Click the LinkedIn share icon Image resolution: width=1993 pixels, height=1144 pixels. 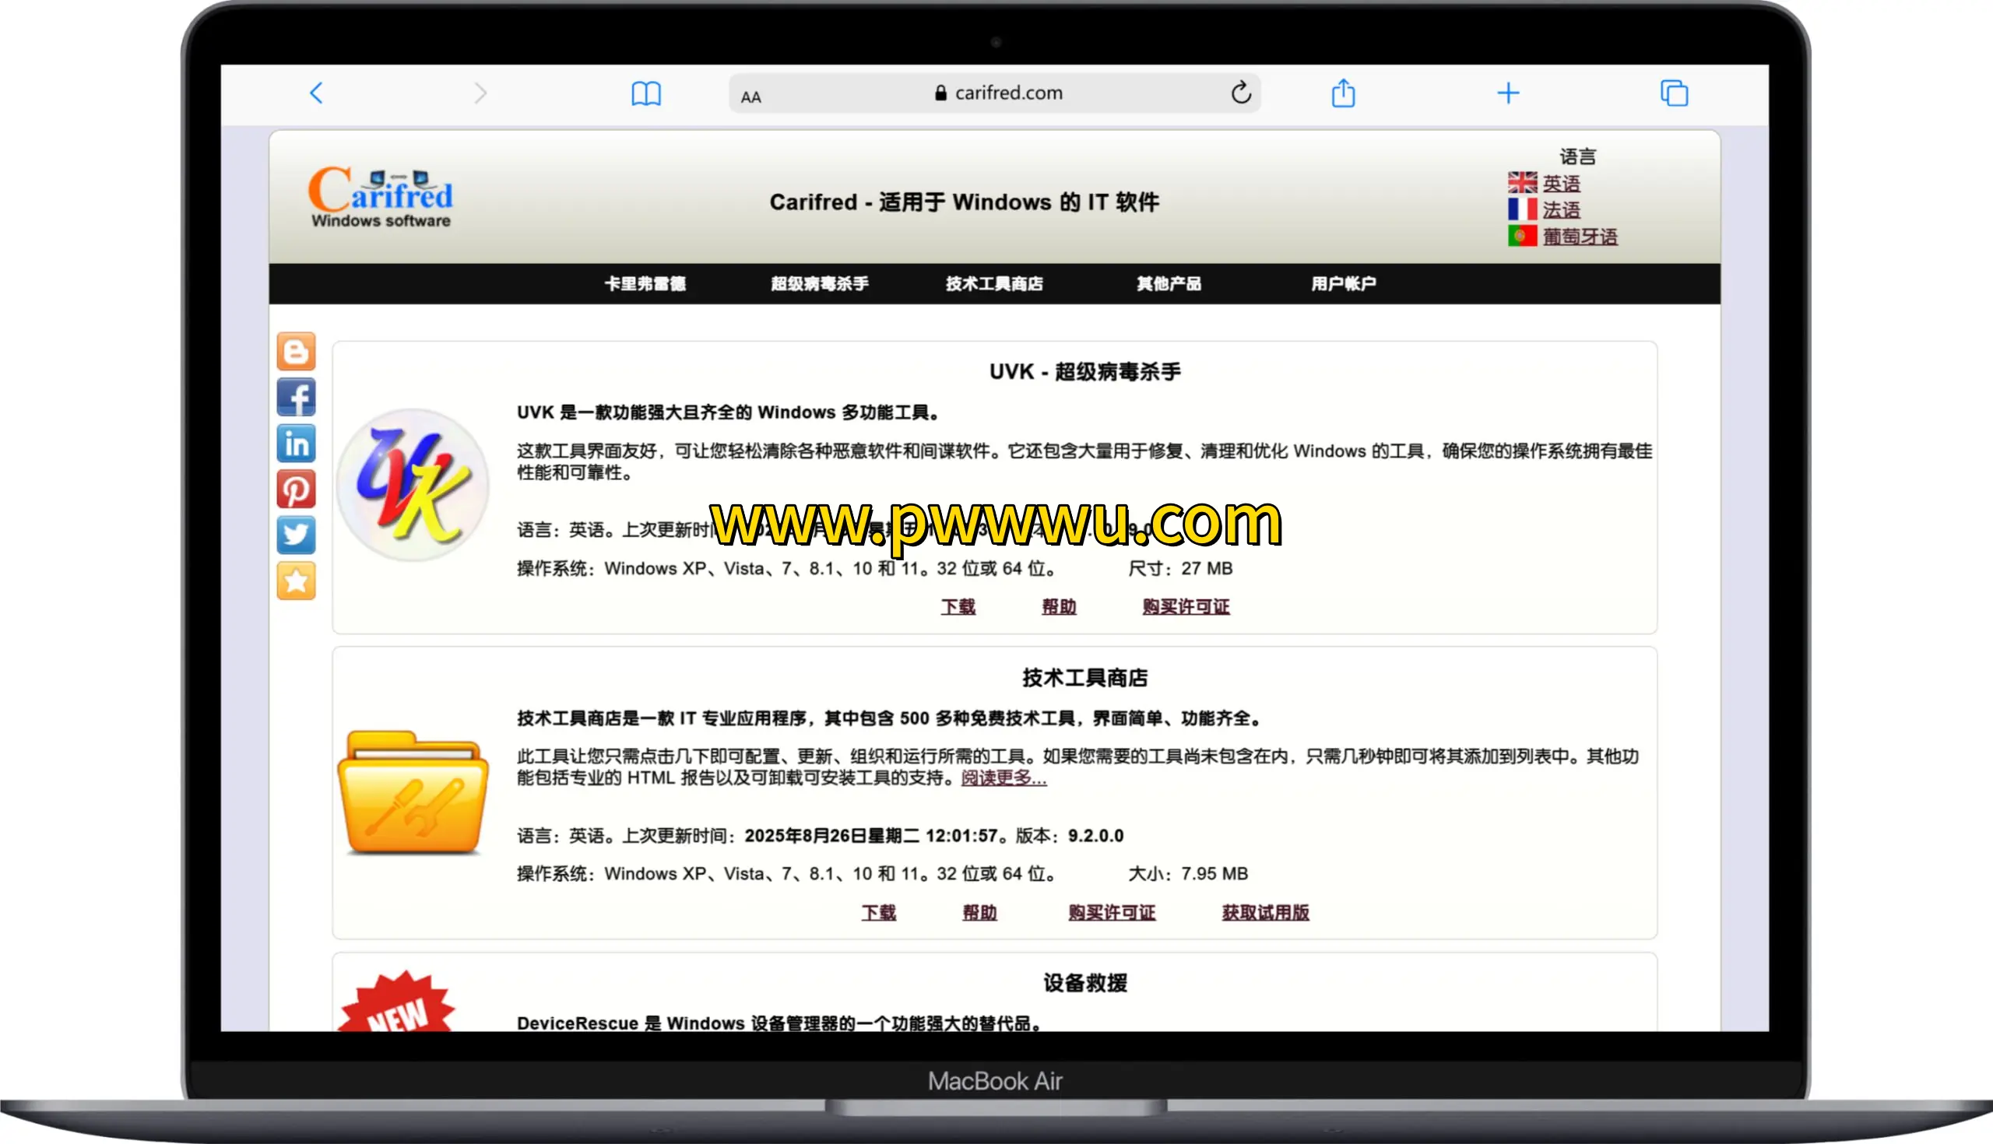point(296,444)
